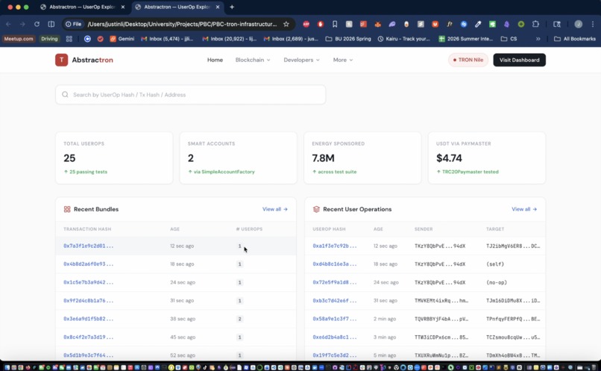The height and width of the screenshot is (371, 601).
Task: Open the Gemini bookmark
Action: pyautogui.click(x=122, y=39)
